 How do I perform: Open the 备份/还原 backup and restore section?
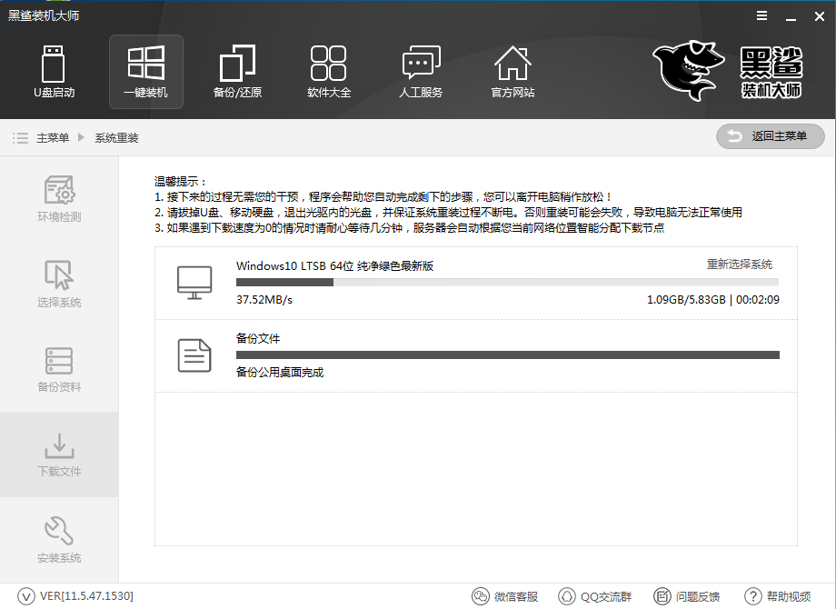[x=237, y=72]
